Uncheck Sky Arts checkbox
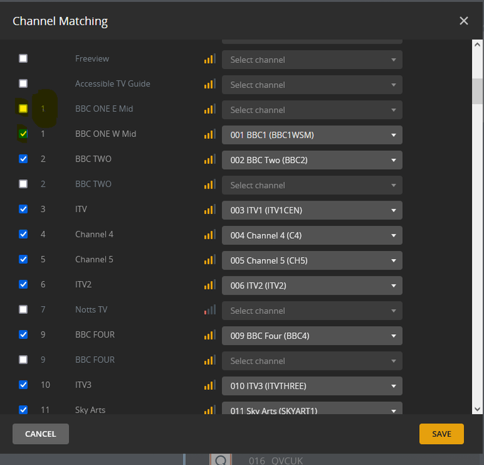Image resolution: width=484 pixels, height=465 pixels. [23, 409]
